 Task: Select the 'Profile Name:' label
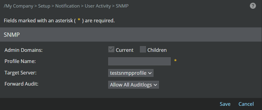click(x=20, y=61)
